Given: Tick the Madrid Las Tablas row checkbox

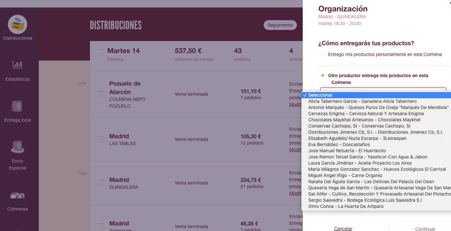Looking at the screenshot, I should pos(101,139).
